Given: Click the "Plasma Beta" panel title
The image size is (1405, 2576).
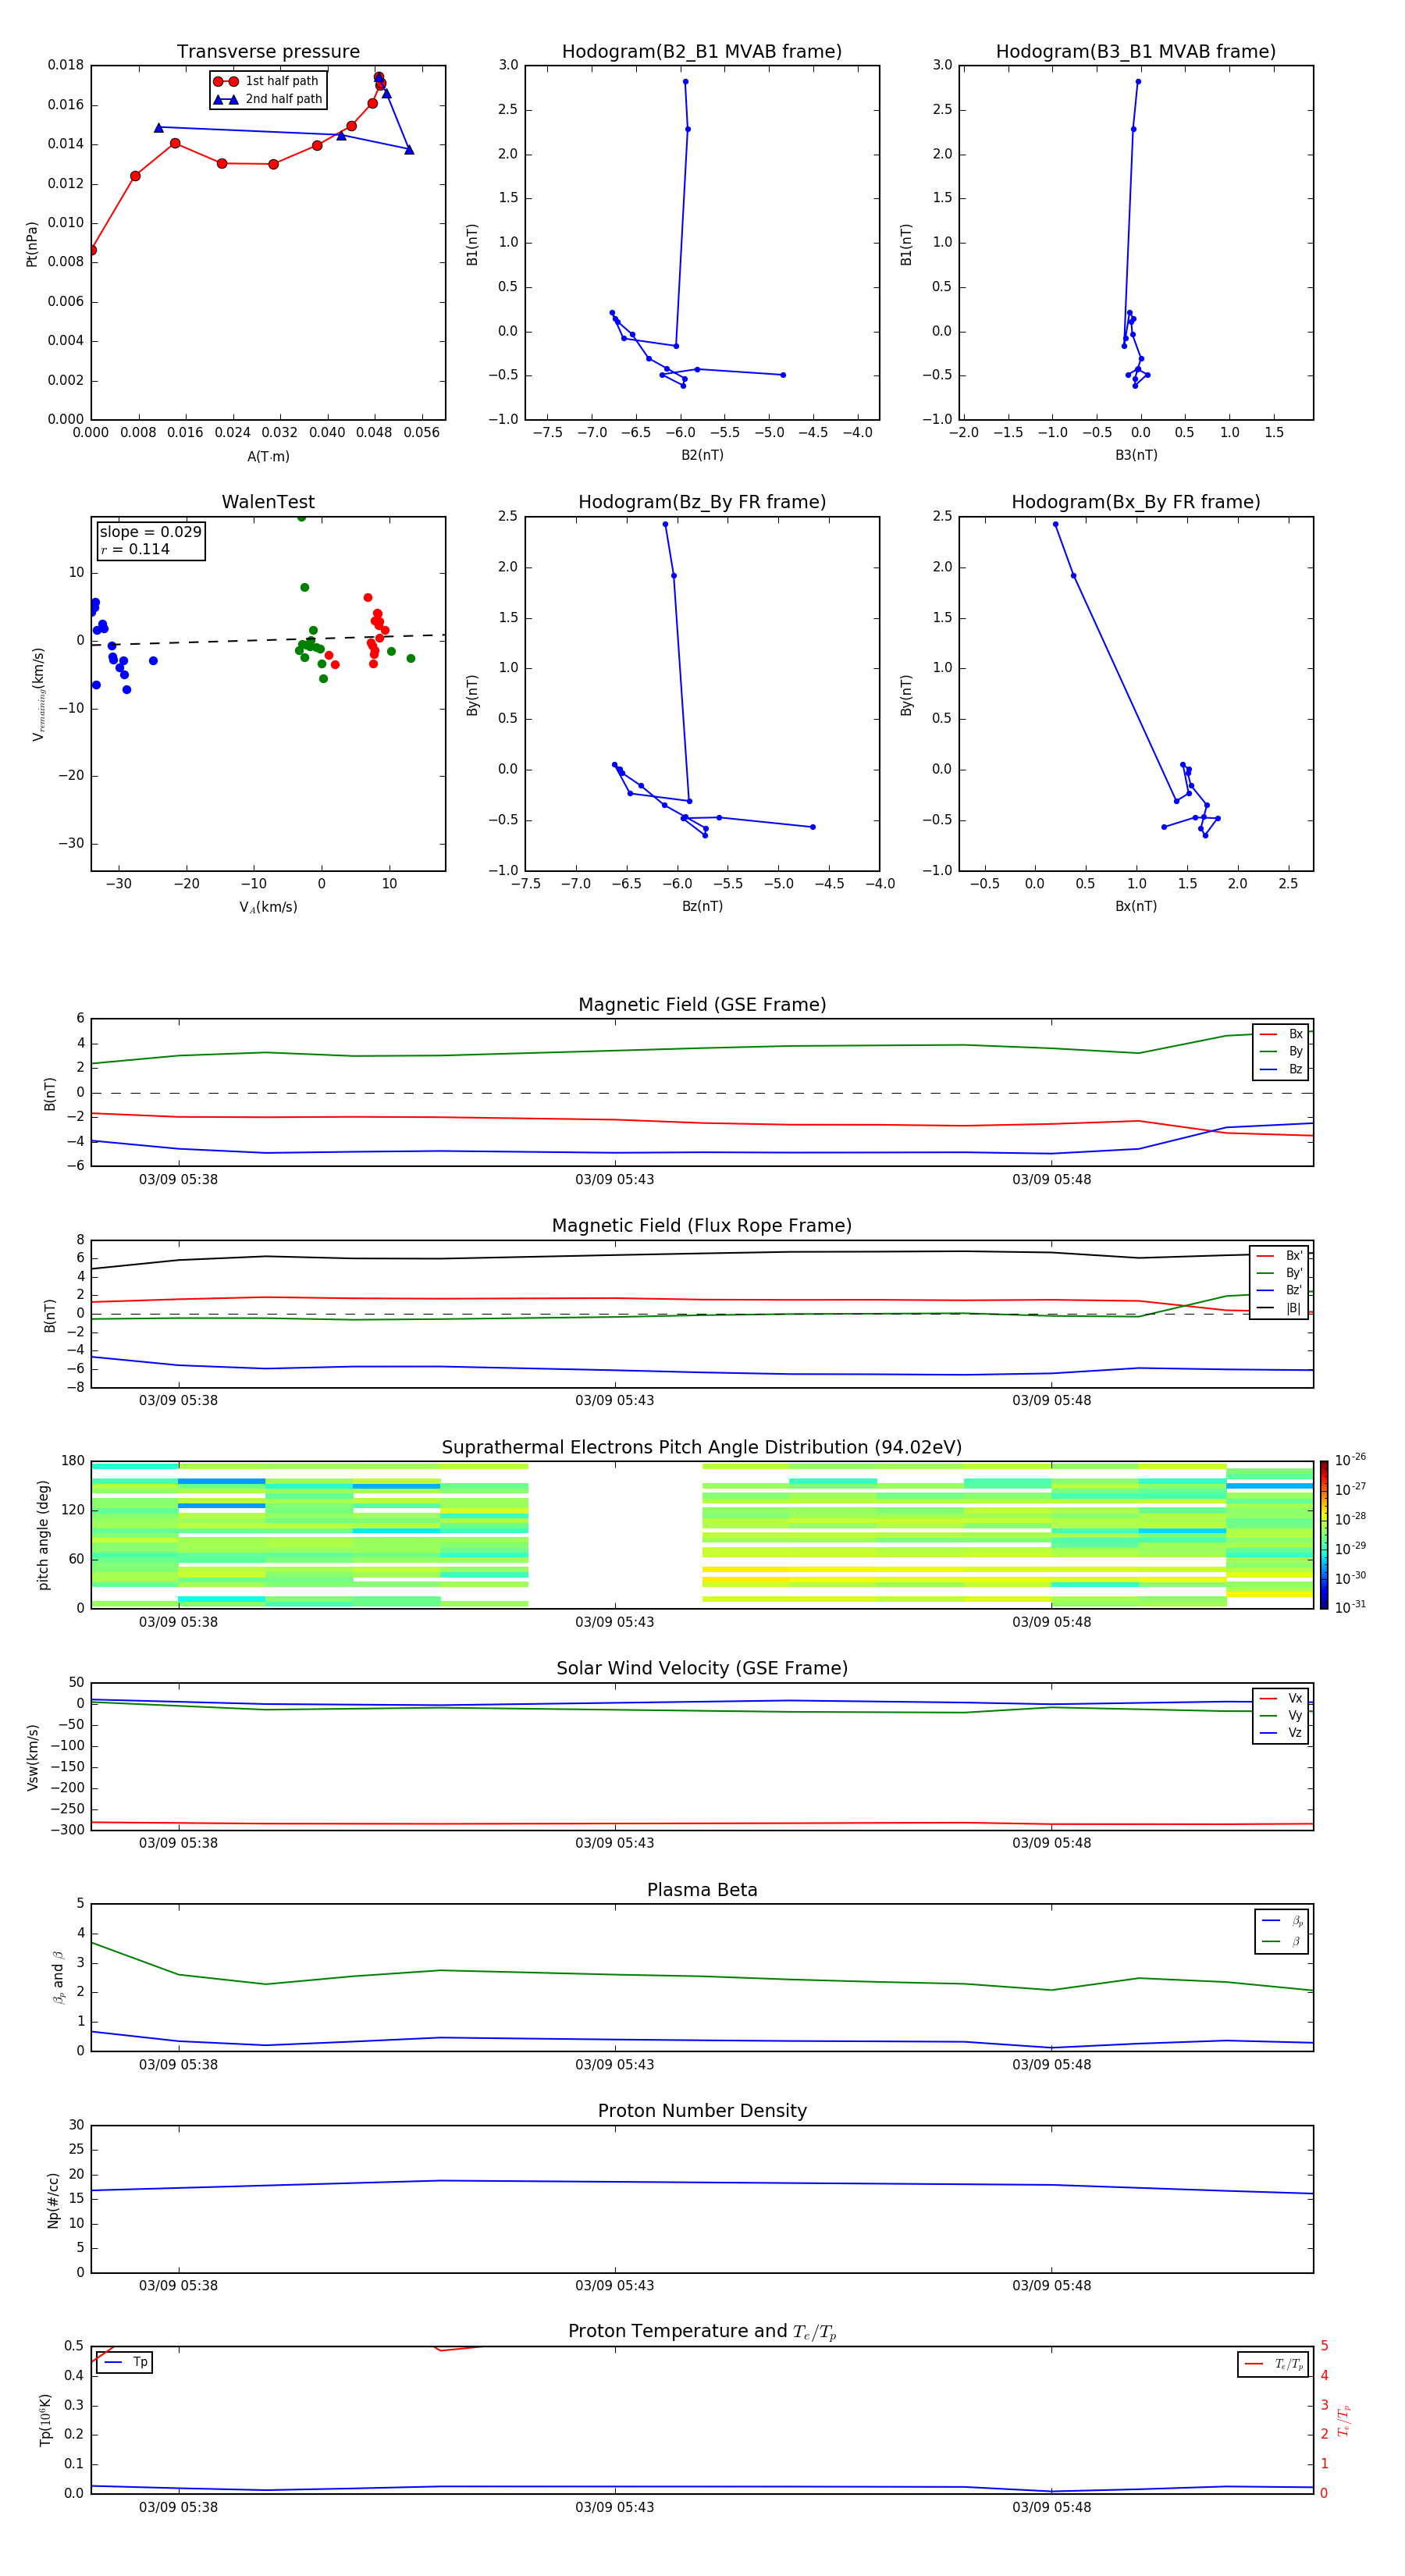Looking at the screenshot, I should point(702,1890).
